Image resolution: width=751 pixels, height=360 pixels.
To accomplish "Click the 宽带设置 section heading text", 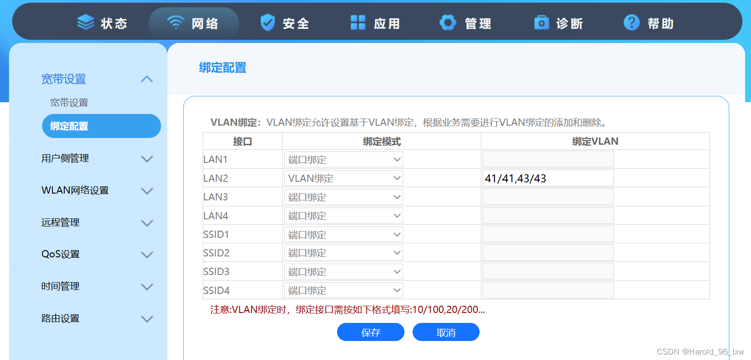I will [x=63, y=79].
